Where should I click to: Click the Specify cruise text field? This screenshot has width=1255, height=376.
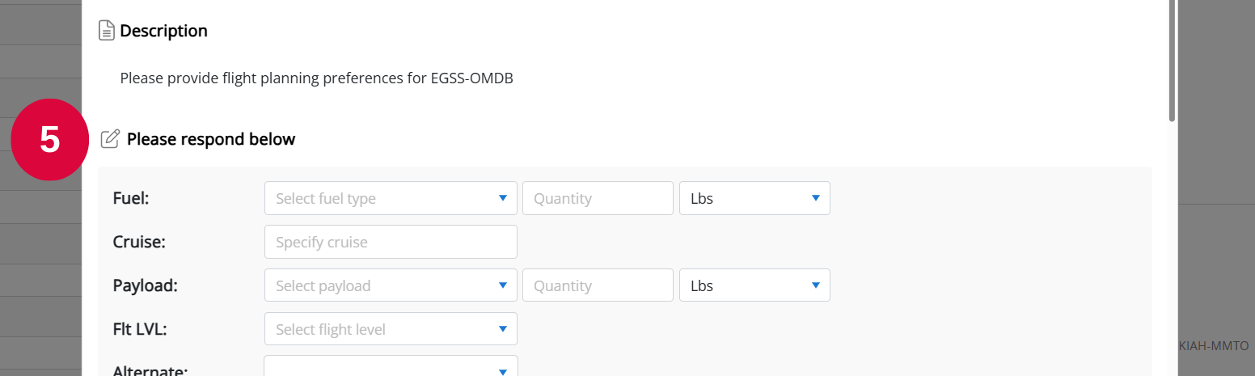tap(391, 242)
